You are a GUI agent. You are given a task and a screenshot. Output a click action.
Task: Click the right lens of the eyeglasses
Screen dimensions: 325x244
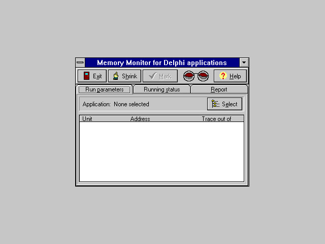coord(203,76)
